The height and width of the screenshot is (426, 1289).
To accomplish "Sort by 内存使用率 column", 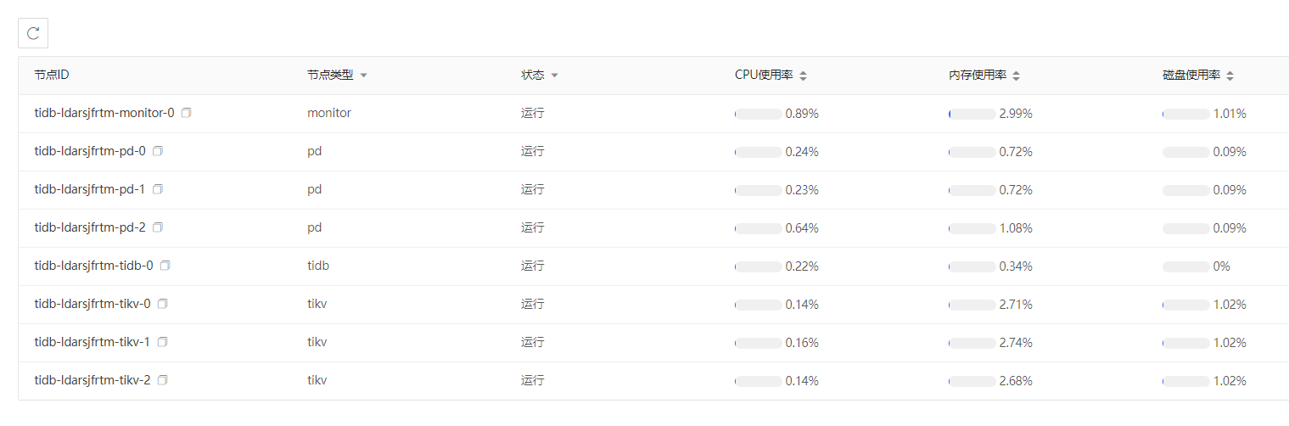I will [x=1017, y=76].
